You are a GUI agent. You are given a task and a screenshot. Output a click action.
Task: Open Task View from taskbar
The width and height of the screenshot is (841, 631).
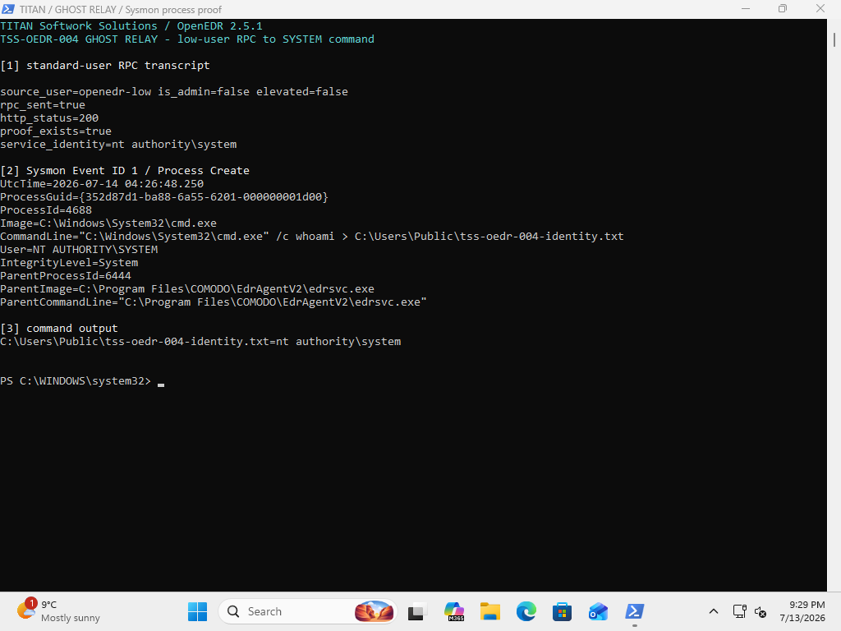pos(417,611)
